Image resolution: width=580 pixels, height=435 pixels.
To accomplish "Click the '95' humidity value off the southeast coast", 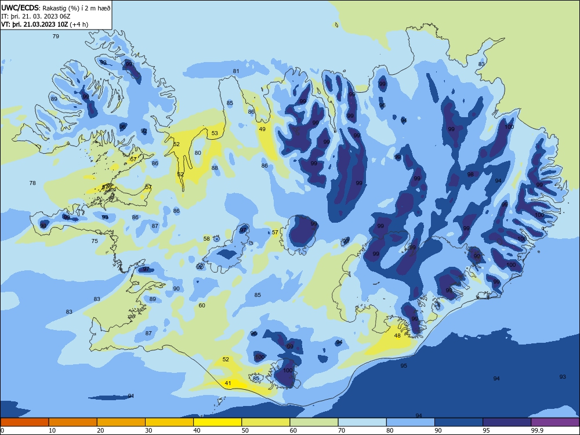I will (x=404, y=366).
